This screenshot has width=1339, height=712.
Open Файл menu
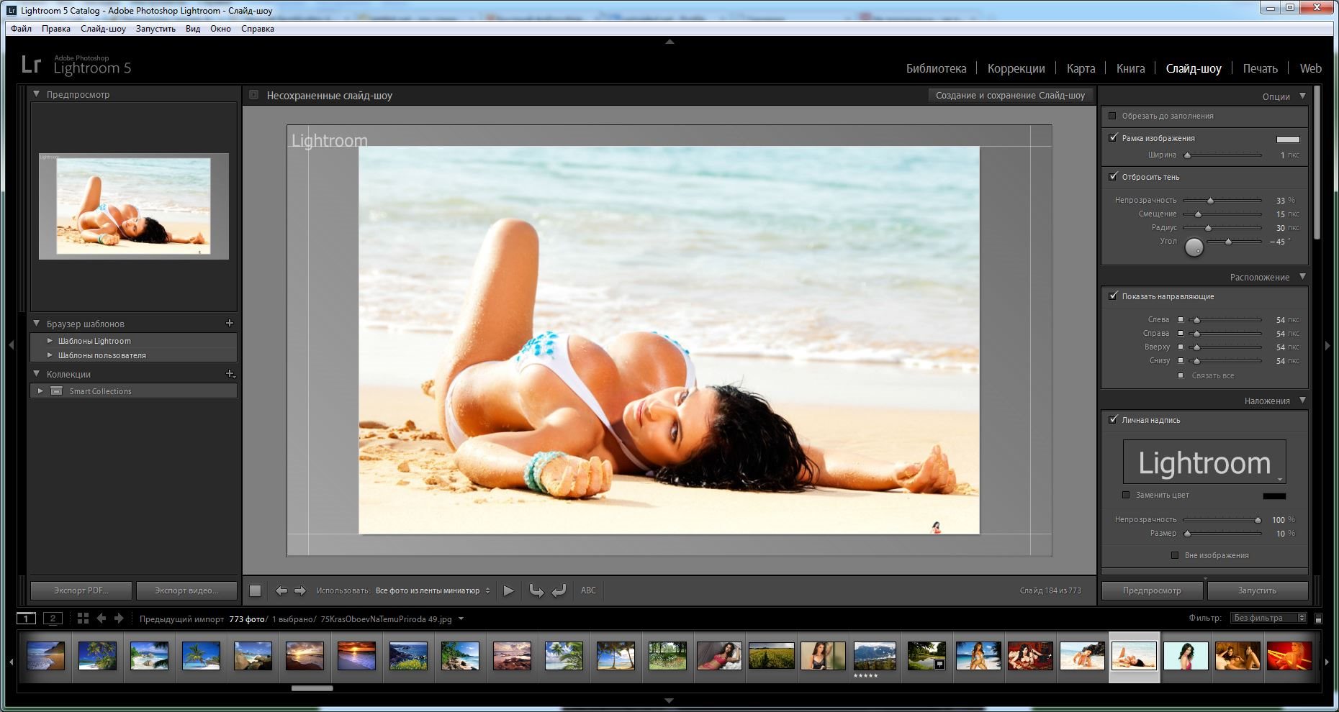pos(21,29)
